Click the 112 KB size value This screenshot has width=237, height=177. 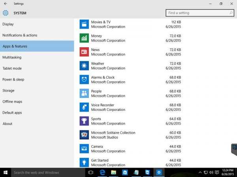pyautogui.click(x=176, y=22)
